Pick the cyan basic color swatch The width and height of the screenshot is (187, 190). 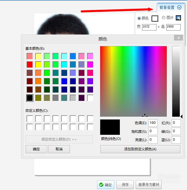tap(64, 64)
